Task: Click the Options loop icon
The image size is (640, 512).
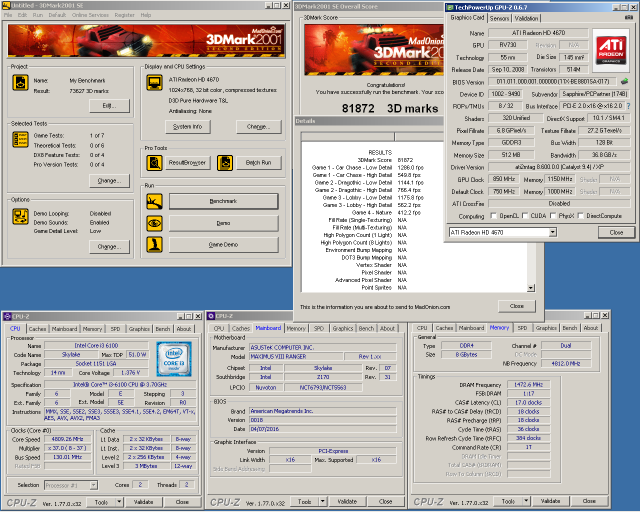Action: 20,216
